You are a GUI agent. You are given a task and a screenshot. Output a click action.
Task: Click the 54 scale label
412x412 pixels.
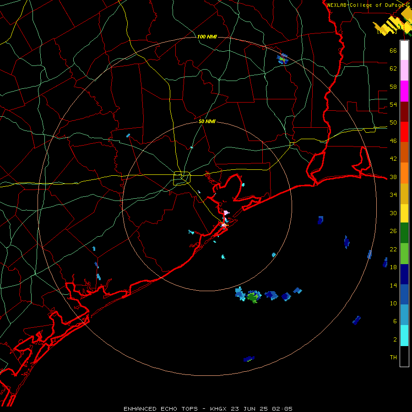(393, 104)
